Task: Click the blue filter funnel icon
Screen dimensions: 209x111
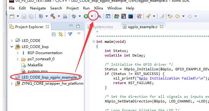Action: pos(70,34)
